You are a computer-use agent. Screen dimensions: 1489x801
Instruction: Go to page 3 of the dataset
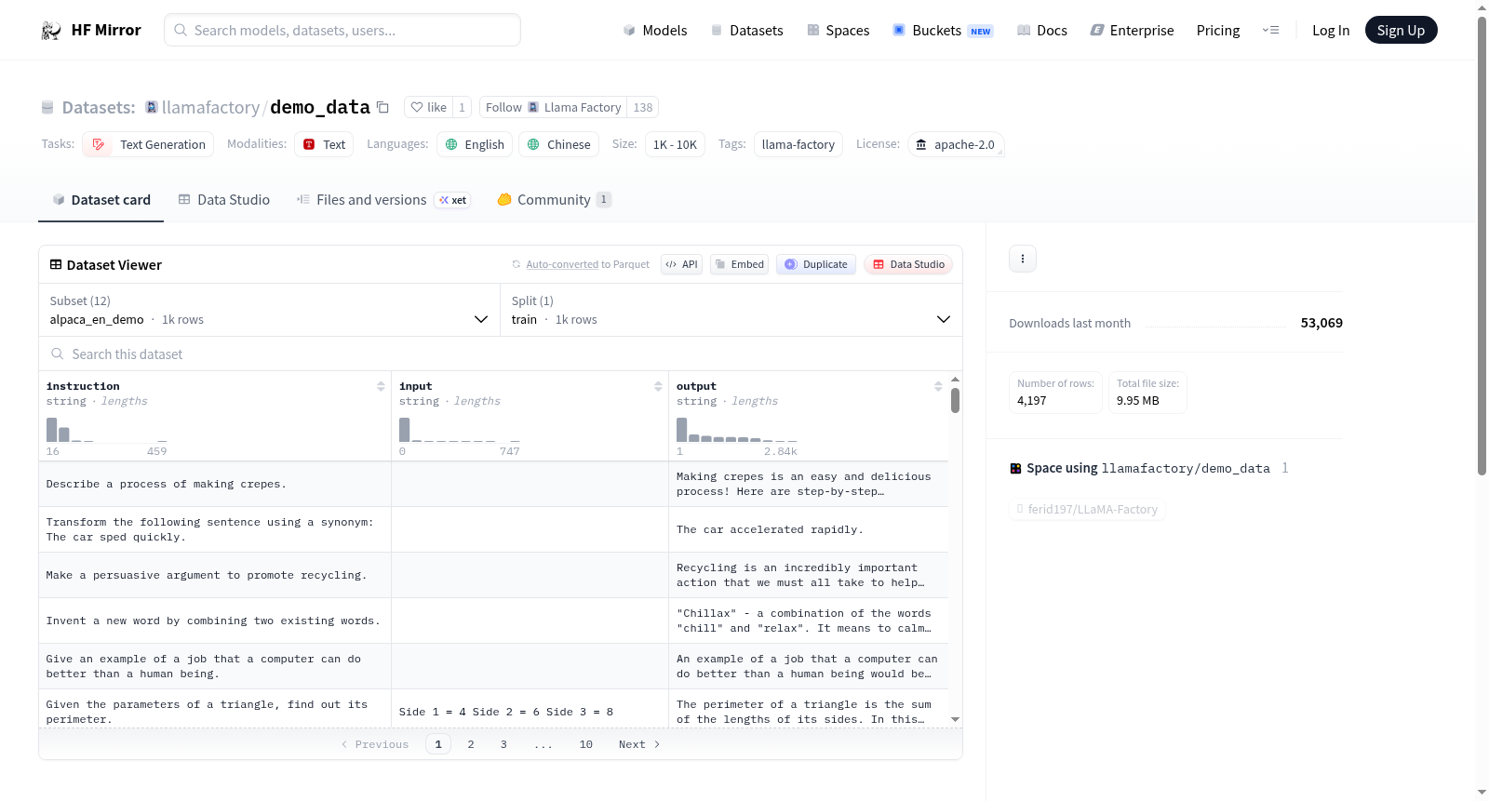coord(503,744)
